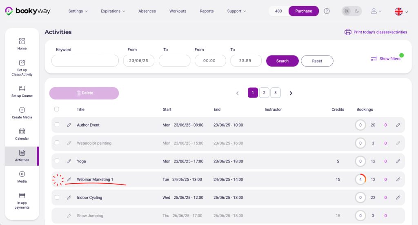
Task: Click the Reset button
Action: click(x=317, y=61)
